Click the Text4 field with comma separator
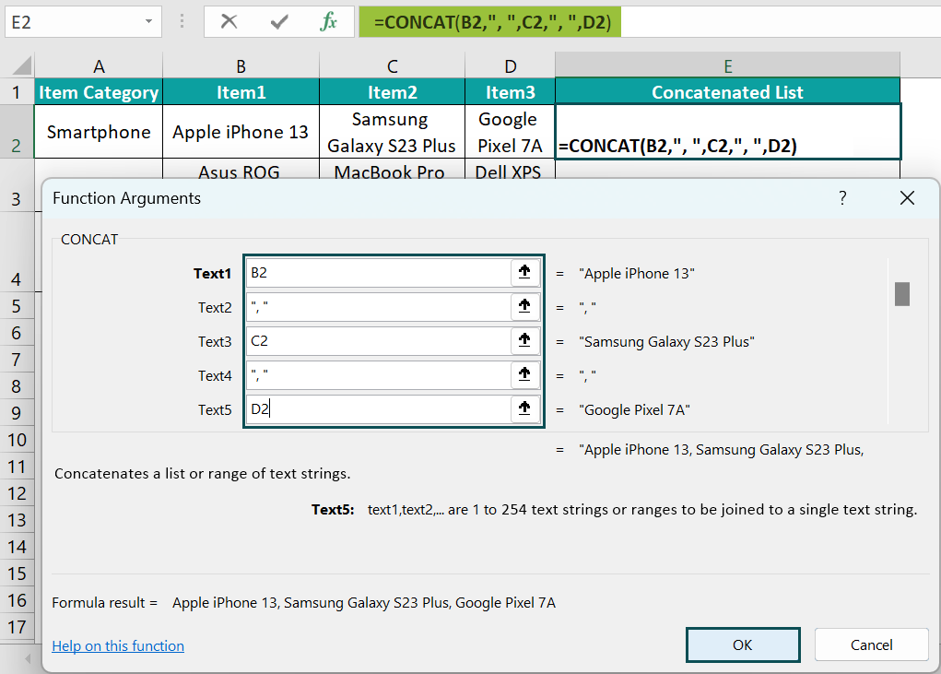The image size is (941, 674). coord(379,375)
